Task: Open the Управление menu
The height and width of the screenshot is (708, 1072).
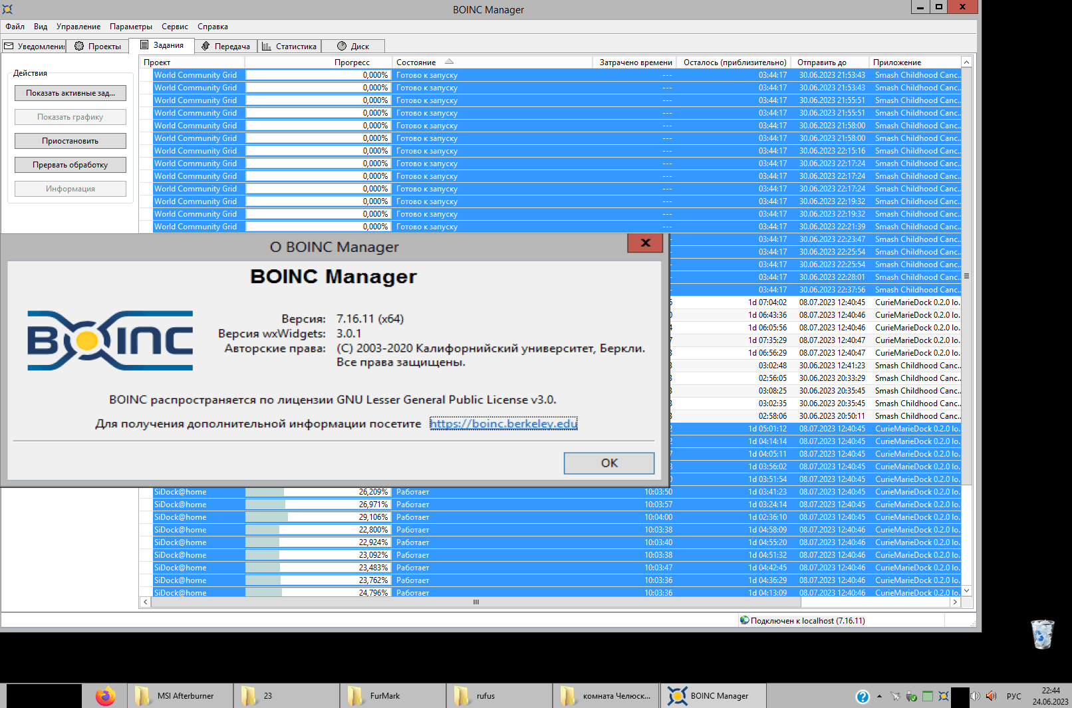Action: click(78, 27)
